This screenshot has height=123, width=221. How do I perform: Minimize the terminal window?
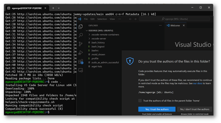pos(192,7)
